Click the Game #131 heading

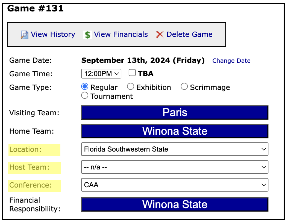(x=35, y=8)
